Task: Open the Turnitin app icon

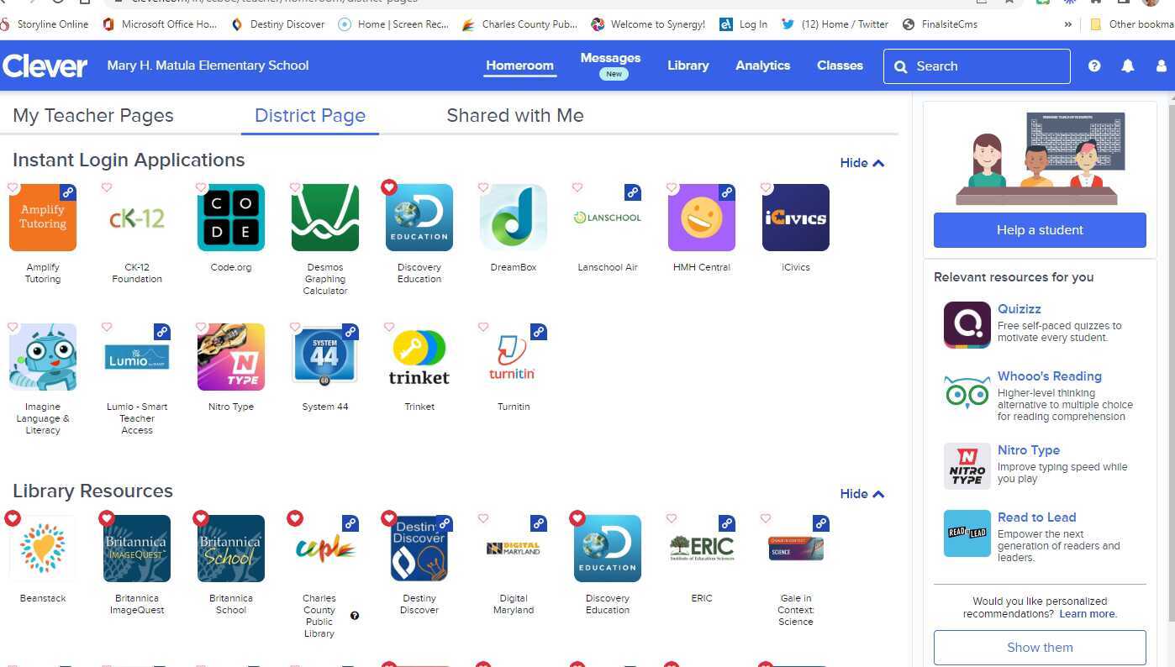Action: coord(514,357)
